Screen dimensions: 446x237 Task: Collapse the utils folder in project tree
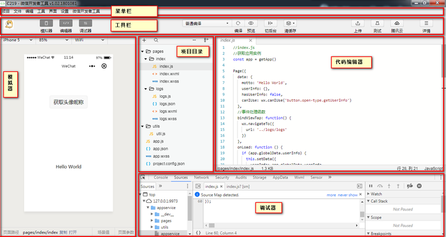click(142, 126)
